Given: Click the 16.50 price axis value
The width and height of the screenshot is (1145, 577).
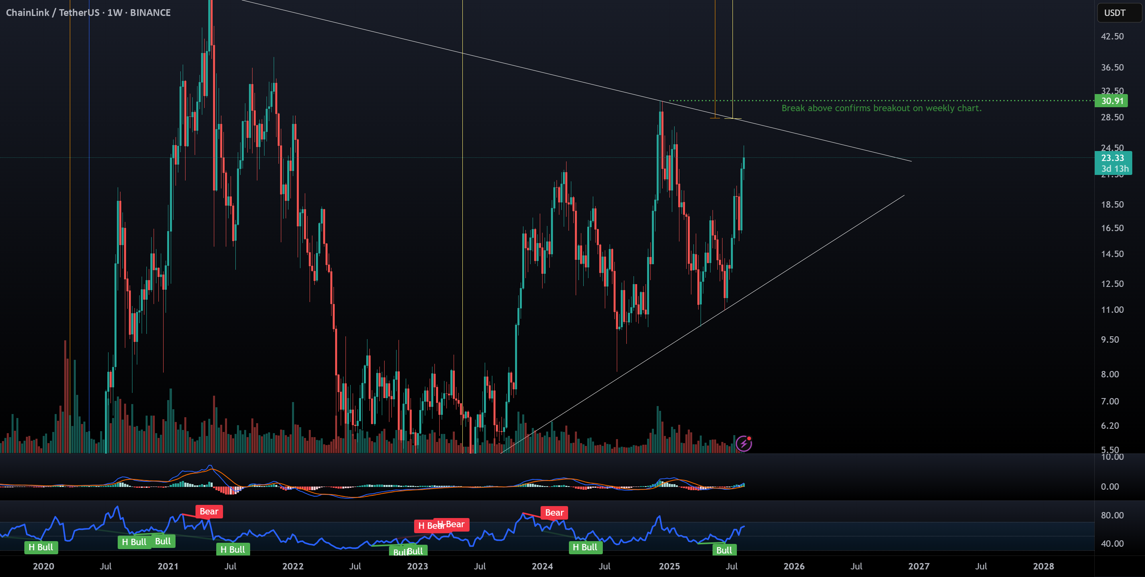Looking at the screenshot, I should 1112,228.
